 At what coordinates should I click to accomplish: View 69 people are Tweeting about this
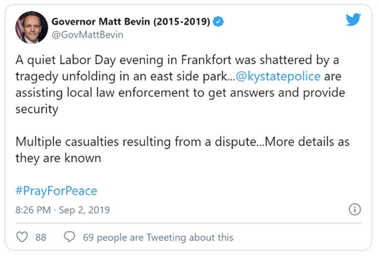(158, 237)
